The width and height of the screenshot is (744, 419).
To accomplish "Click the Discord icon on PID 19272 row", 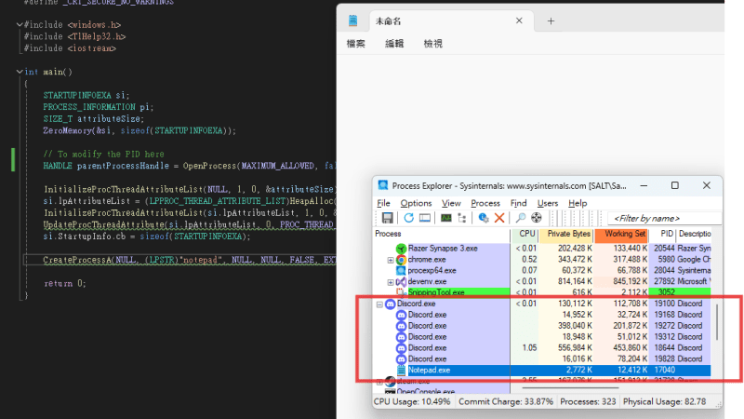I will coord(401,326).
